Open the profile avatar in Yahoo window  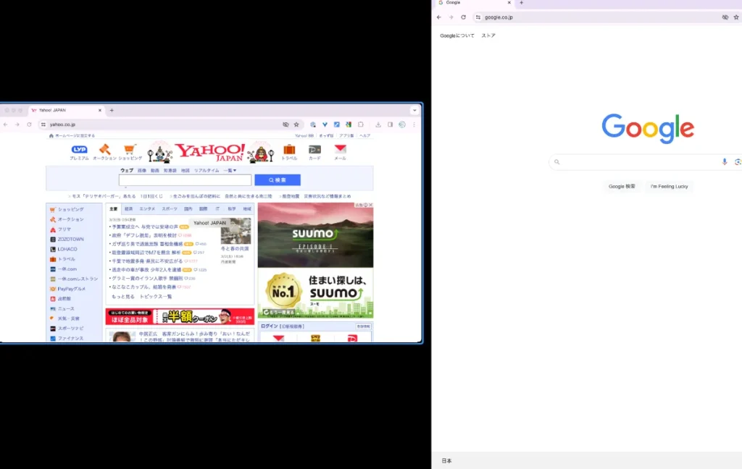click(401, 124)
